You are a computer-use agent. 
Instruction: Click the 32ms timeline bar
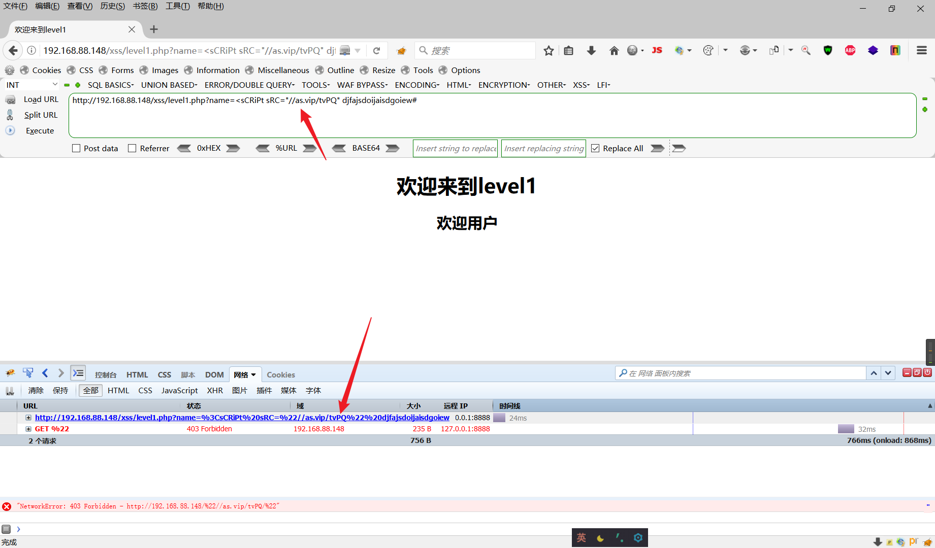[x=846, y=429]
